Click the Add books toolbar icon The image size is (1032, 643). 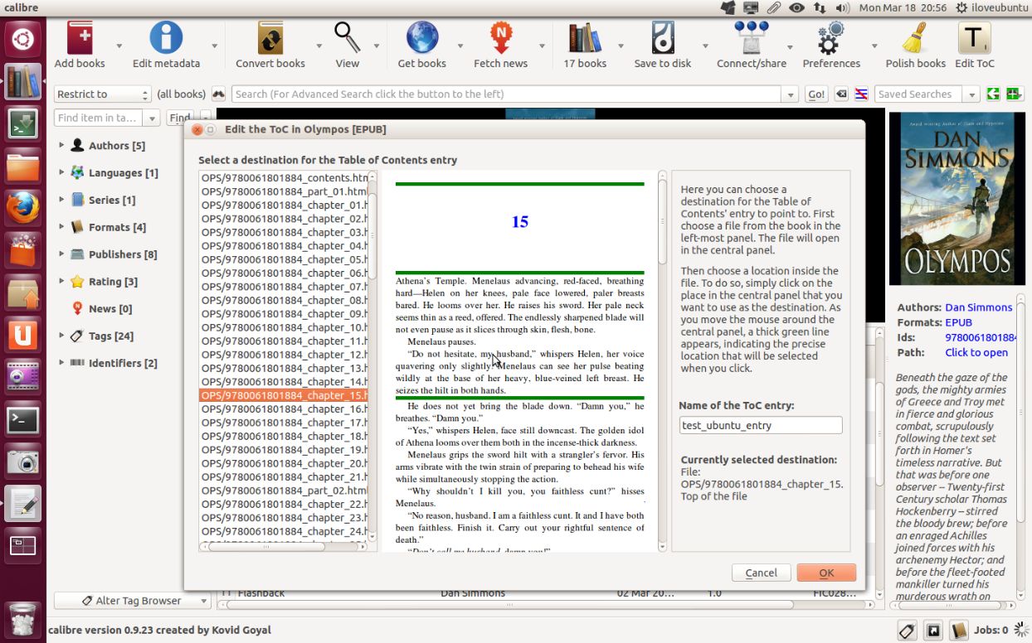click(80, 38)
